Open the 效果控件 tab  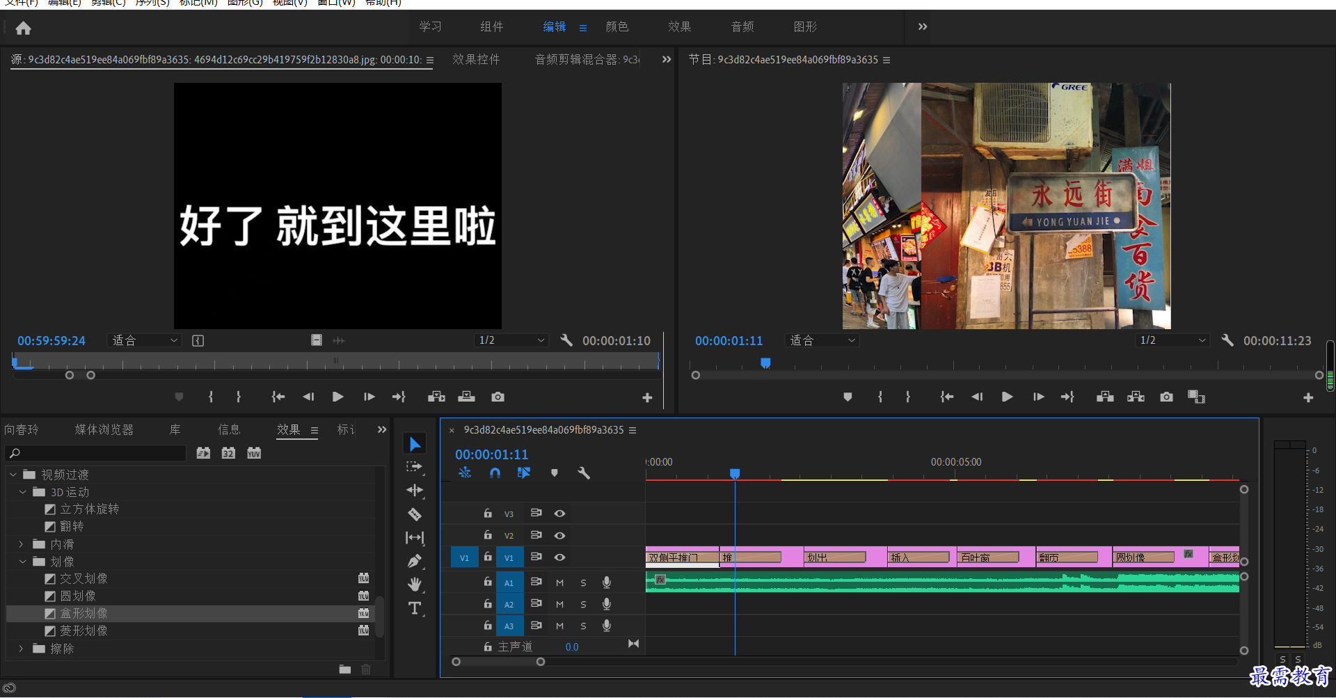(476, 60)
